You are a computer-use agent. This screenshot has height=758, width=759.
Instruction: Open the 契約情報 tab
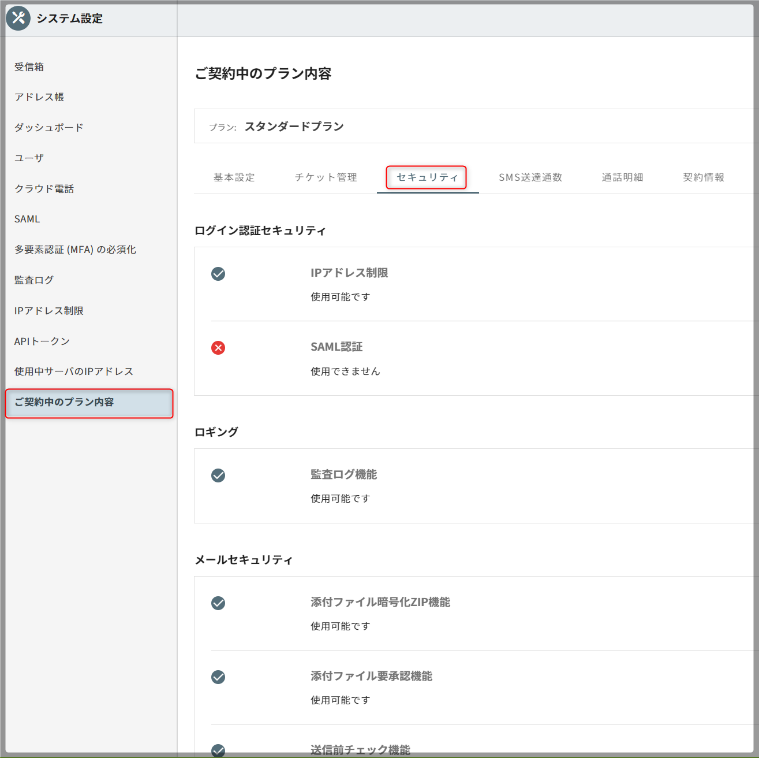point(703,177)
